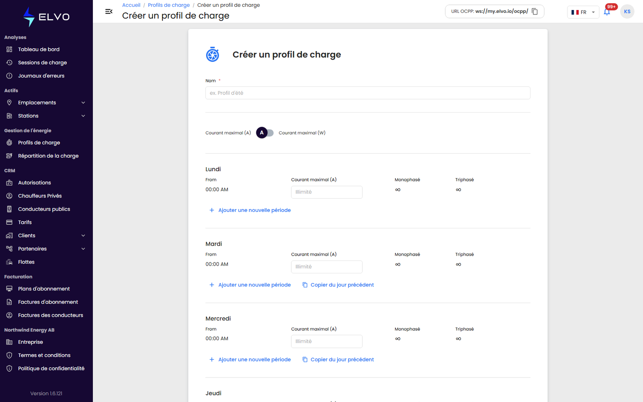The height and width of the screenshot is (402, 643).
Task: Add a new period for Lundi
Action: pos(250,210)
